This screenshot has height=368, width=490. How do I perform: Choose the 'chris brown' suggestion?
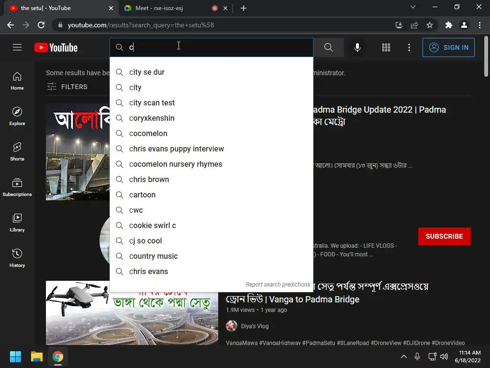(211, 179)
